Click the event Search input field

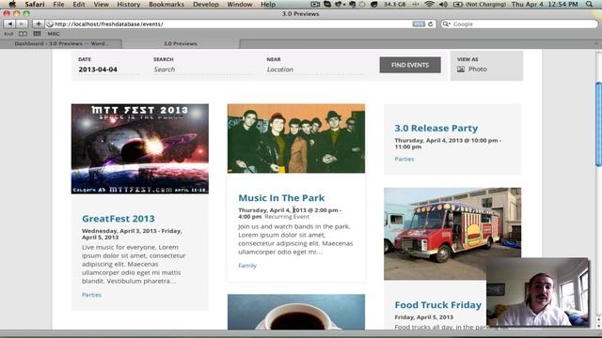click(x=202, y=69)
